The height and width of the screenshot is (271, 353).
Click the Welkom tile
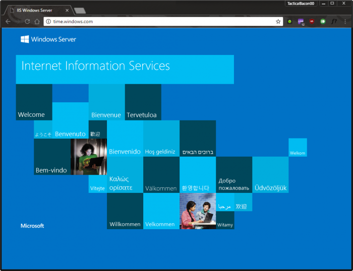[298, 147]
